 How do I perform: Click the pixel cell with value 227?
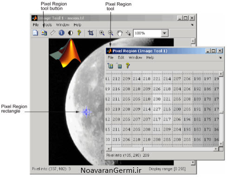(157, 109)
